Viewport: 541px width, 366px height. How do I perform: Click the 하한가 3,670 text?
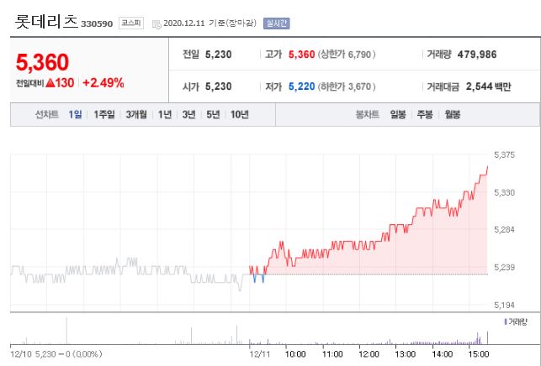(x=347, y=86)
